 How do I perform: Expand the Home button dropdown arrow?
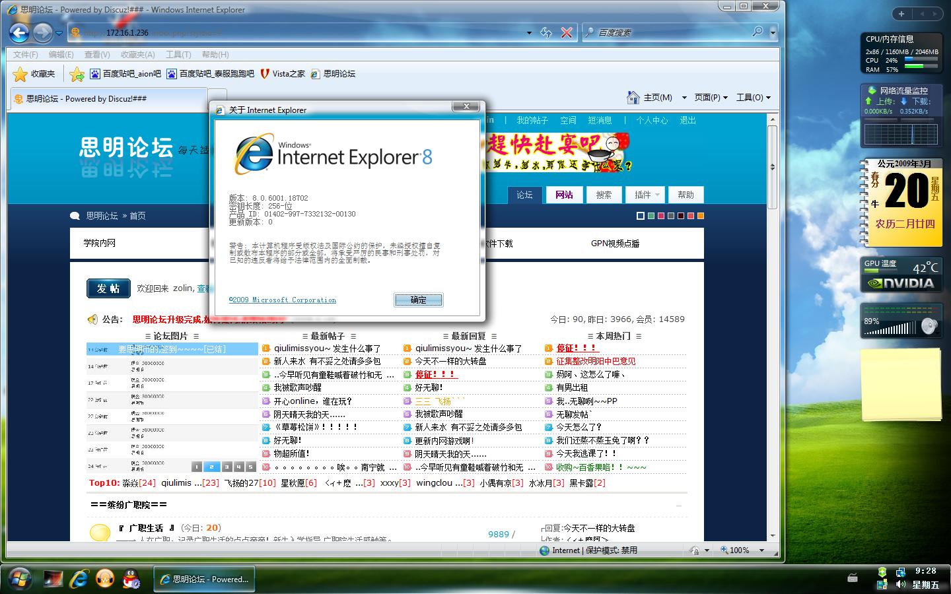(x=684, y=98)
